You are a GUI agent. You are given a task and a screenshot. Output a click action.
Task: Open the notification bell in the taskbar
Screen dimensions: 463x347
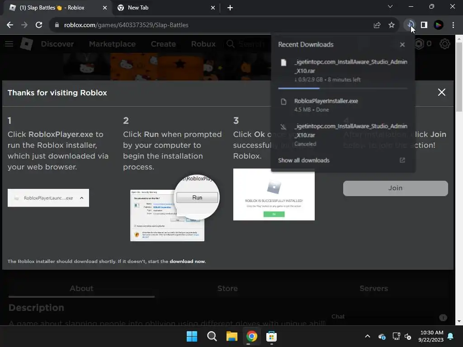click(451, 336)
